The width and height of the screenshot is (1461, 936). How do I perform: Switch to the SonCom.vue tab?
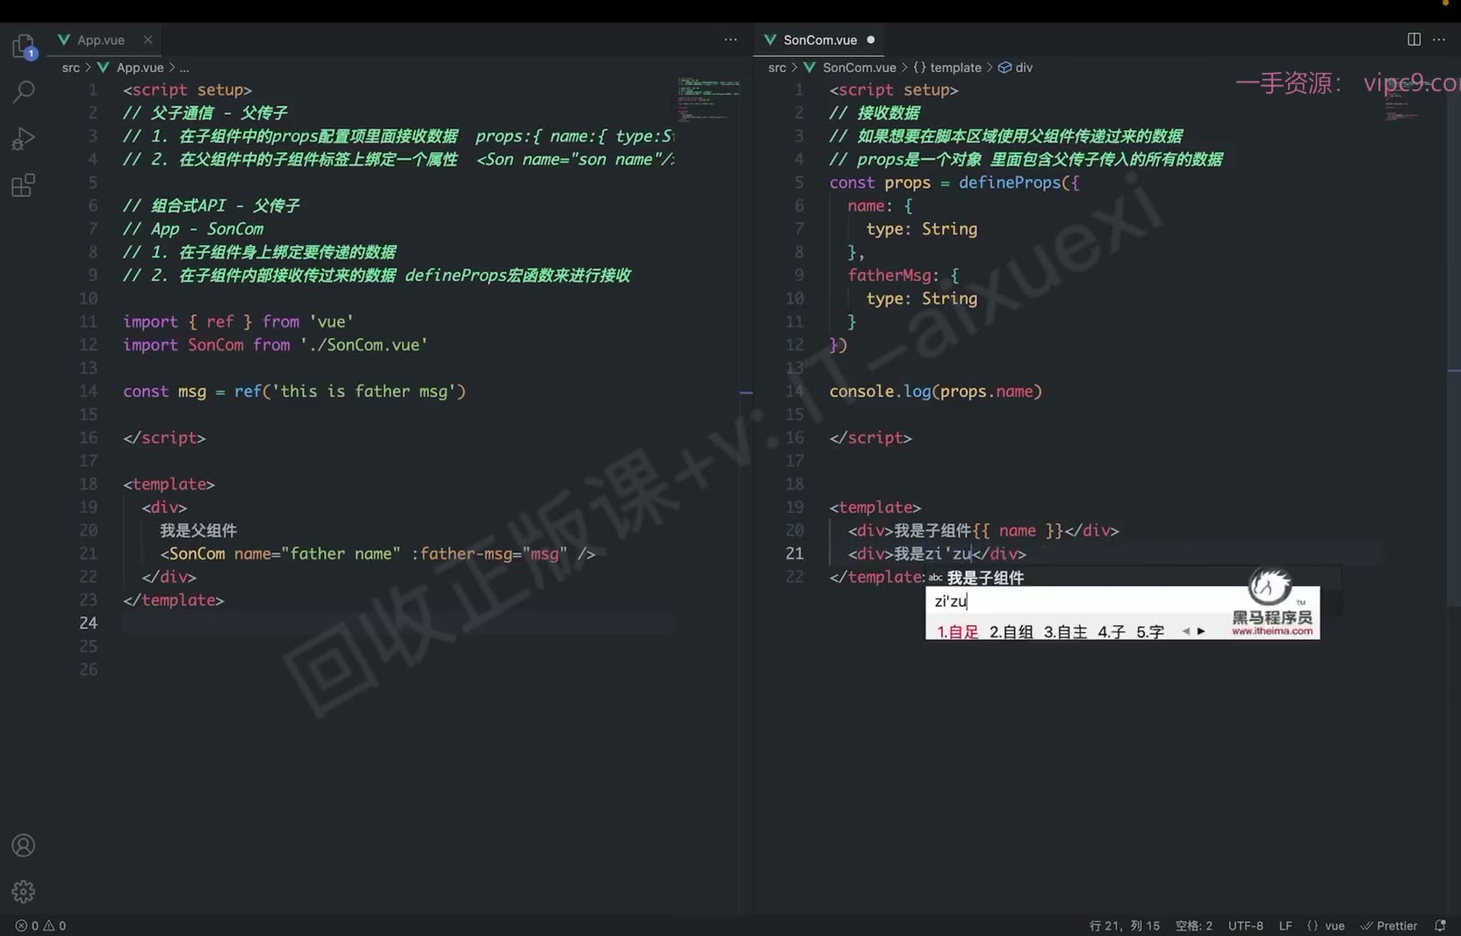[820, 40]
